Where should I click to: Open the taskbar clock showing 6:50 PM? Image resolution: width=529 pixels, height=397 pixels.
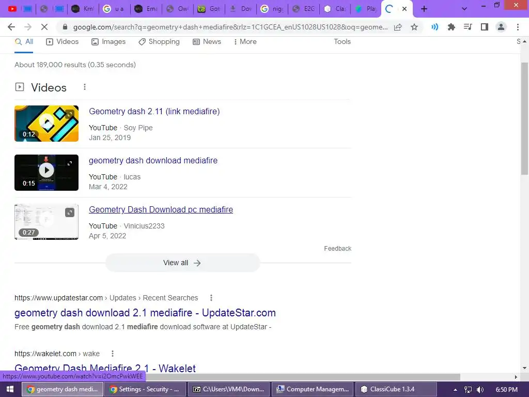[506, 390]
